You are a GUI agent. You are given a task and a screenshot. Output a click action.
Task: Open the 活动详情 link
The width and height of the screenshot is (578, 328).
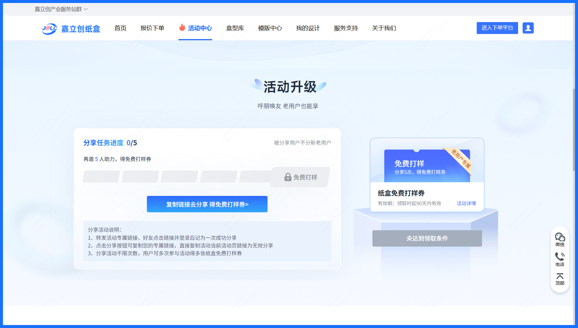point(466,203)
